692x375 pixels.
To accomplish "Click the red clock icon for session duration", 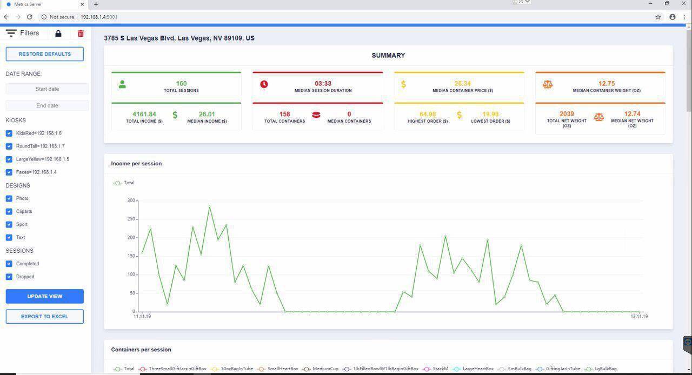I will tap(264, 84).
